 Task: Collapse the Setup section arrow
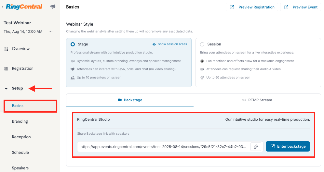point(6,89)
